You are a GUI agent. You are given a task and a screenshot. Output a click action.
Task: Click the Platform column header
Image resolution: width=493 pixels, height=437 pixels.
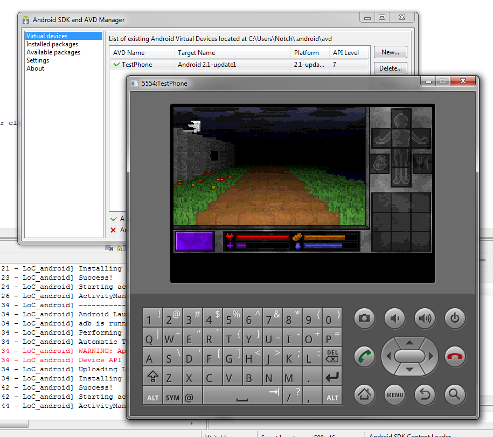click(310, 52)
